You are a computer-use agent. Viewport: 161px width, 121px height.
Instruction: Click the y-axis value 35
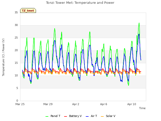[x=16, y=13]
